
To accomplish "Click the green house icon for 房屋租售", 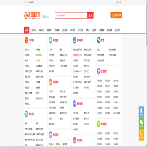I will click(x=50, y=40).
